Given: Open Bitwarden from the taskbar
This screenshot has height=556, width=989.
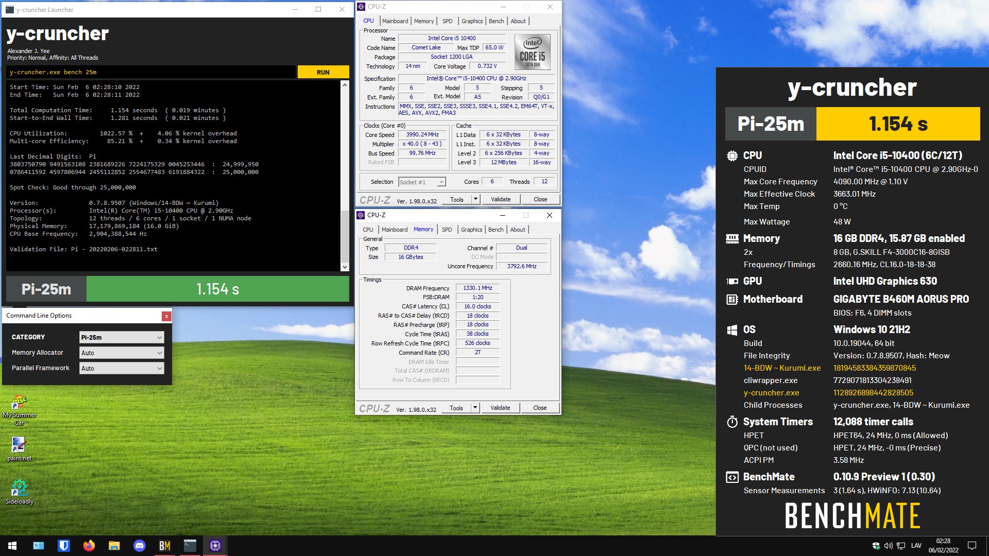Looking at the screenshot, I should tap(64, 546).
